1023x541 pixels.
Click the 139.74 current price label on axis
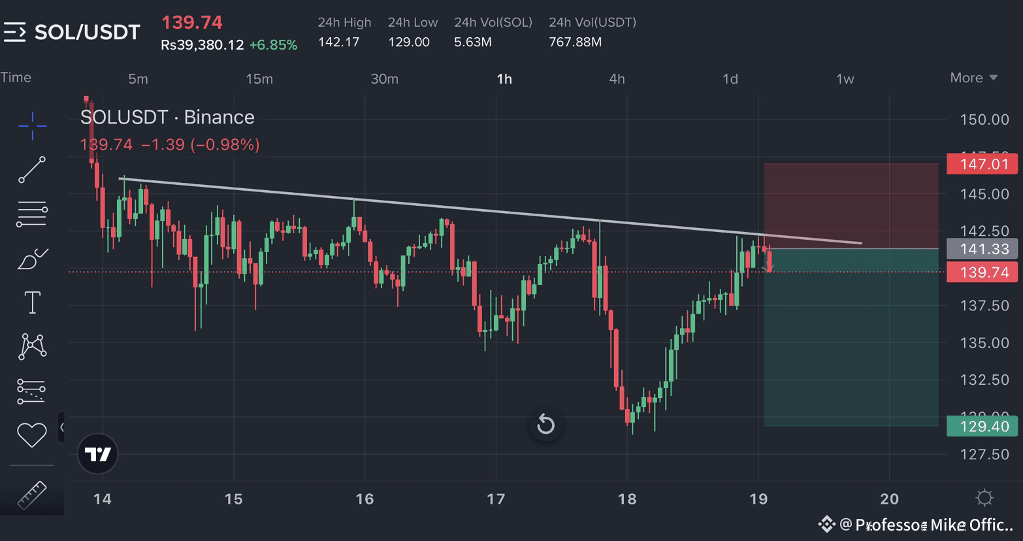[982, 272]
